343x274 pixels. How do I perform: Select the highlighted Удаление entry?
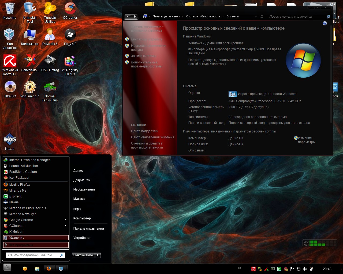tap(36, 238)
